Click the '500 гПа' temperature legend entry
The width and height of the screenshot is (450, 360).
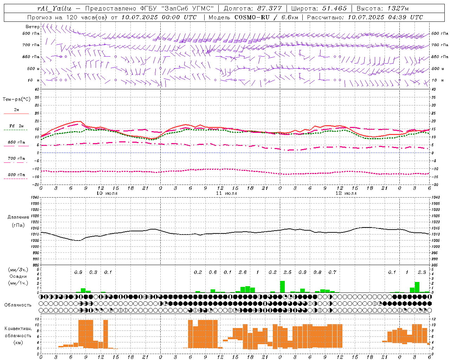coord(17,174)
